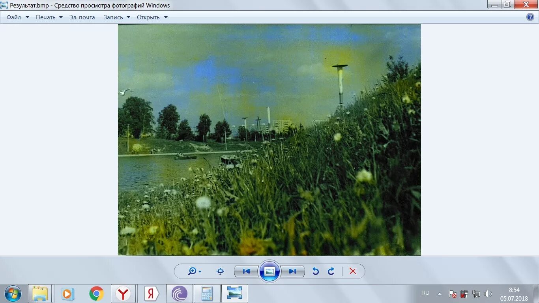The image size is (539, 303).
Task: Open the network tray icon
Action: point(476,294)
